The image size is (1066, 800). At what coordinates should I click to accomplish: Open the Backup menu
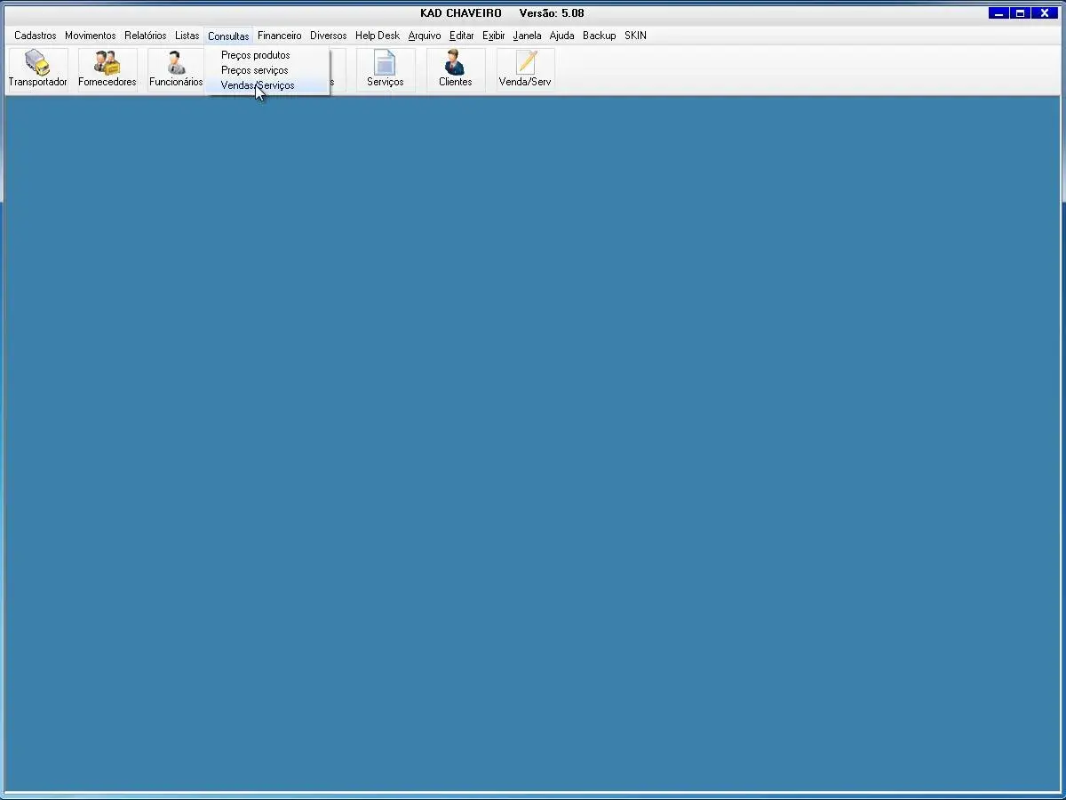[599, 36]
